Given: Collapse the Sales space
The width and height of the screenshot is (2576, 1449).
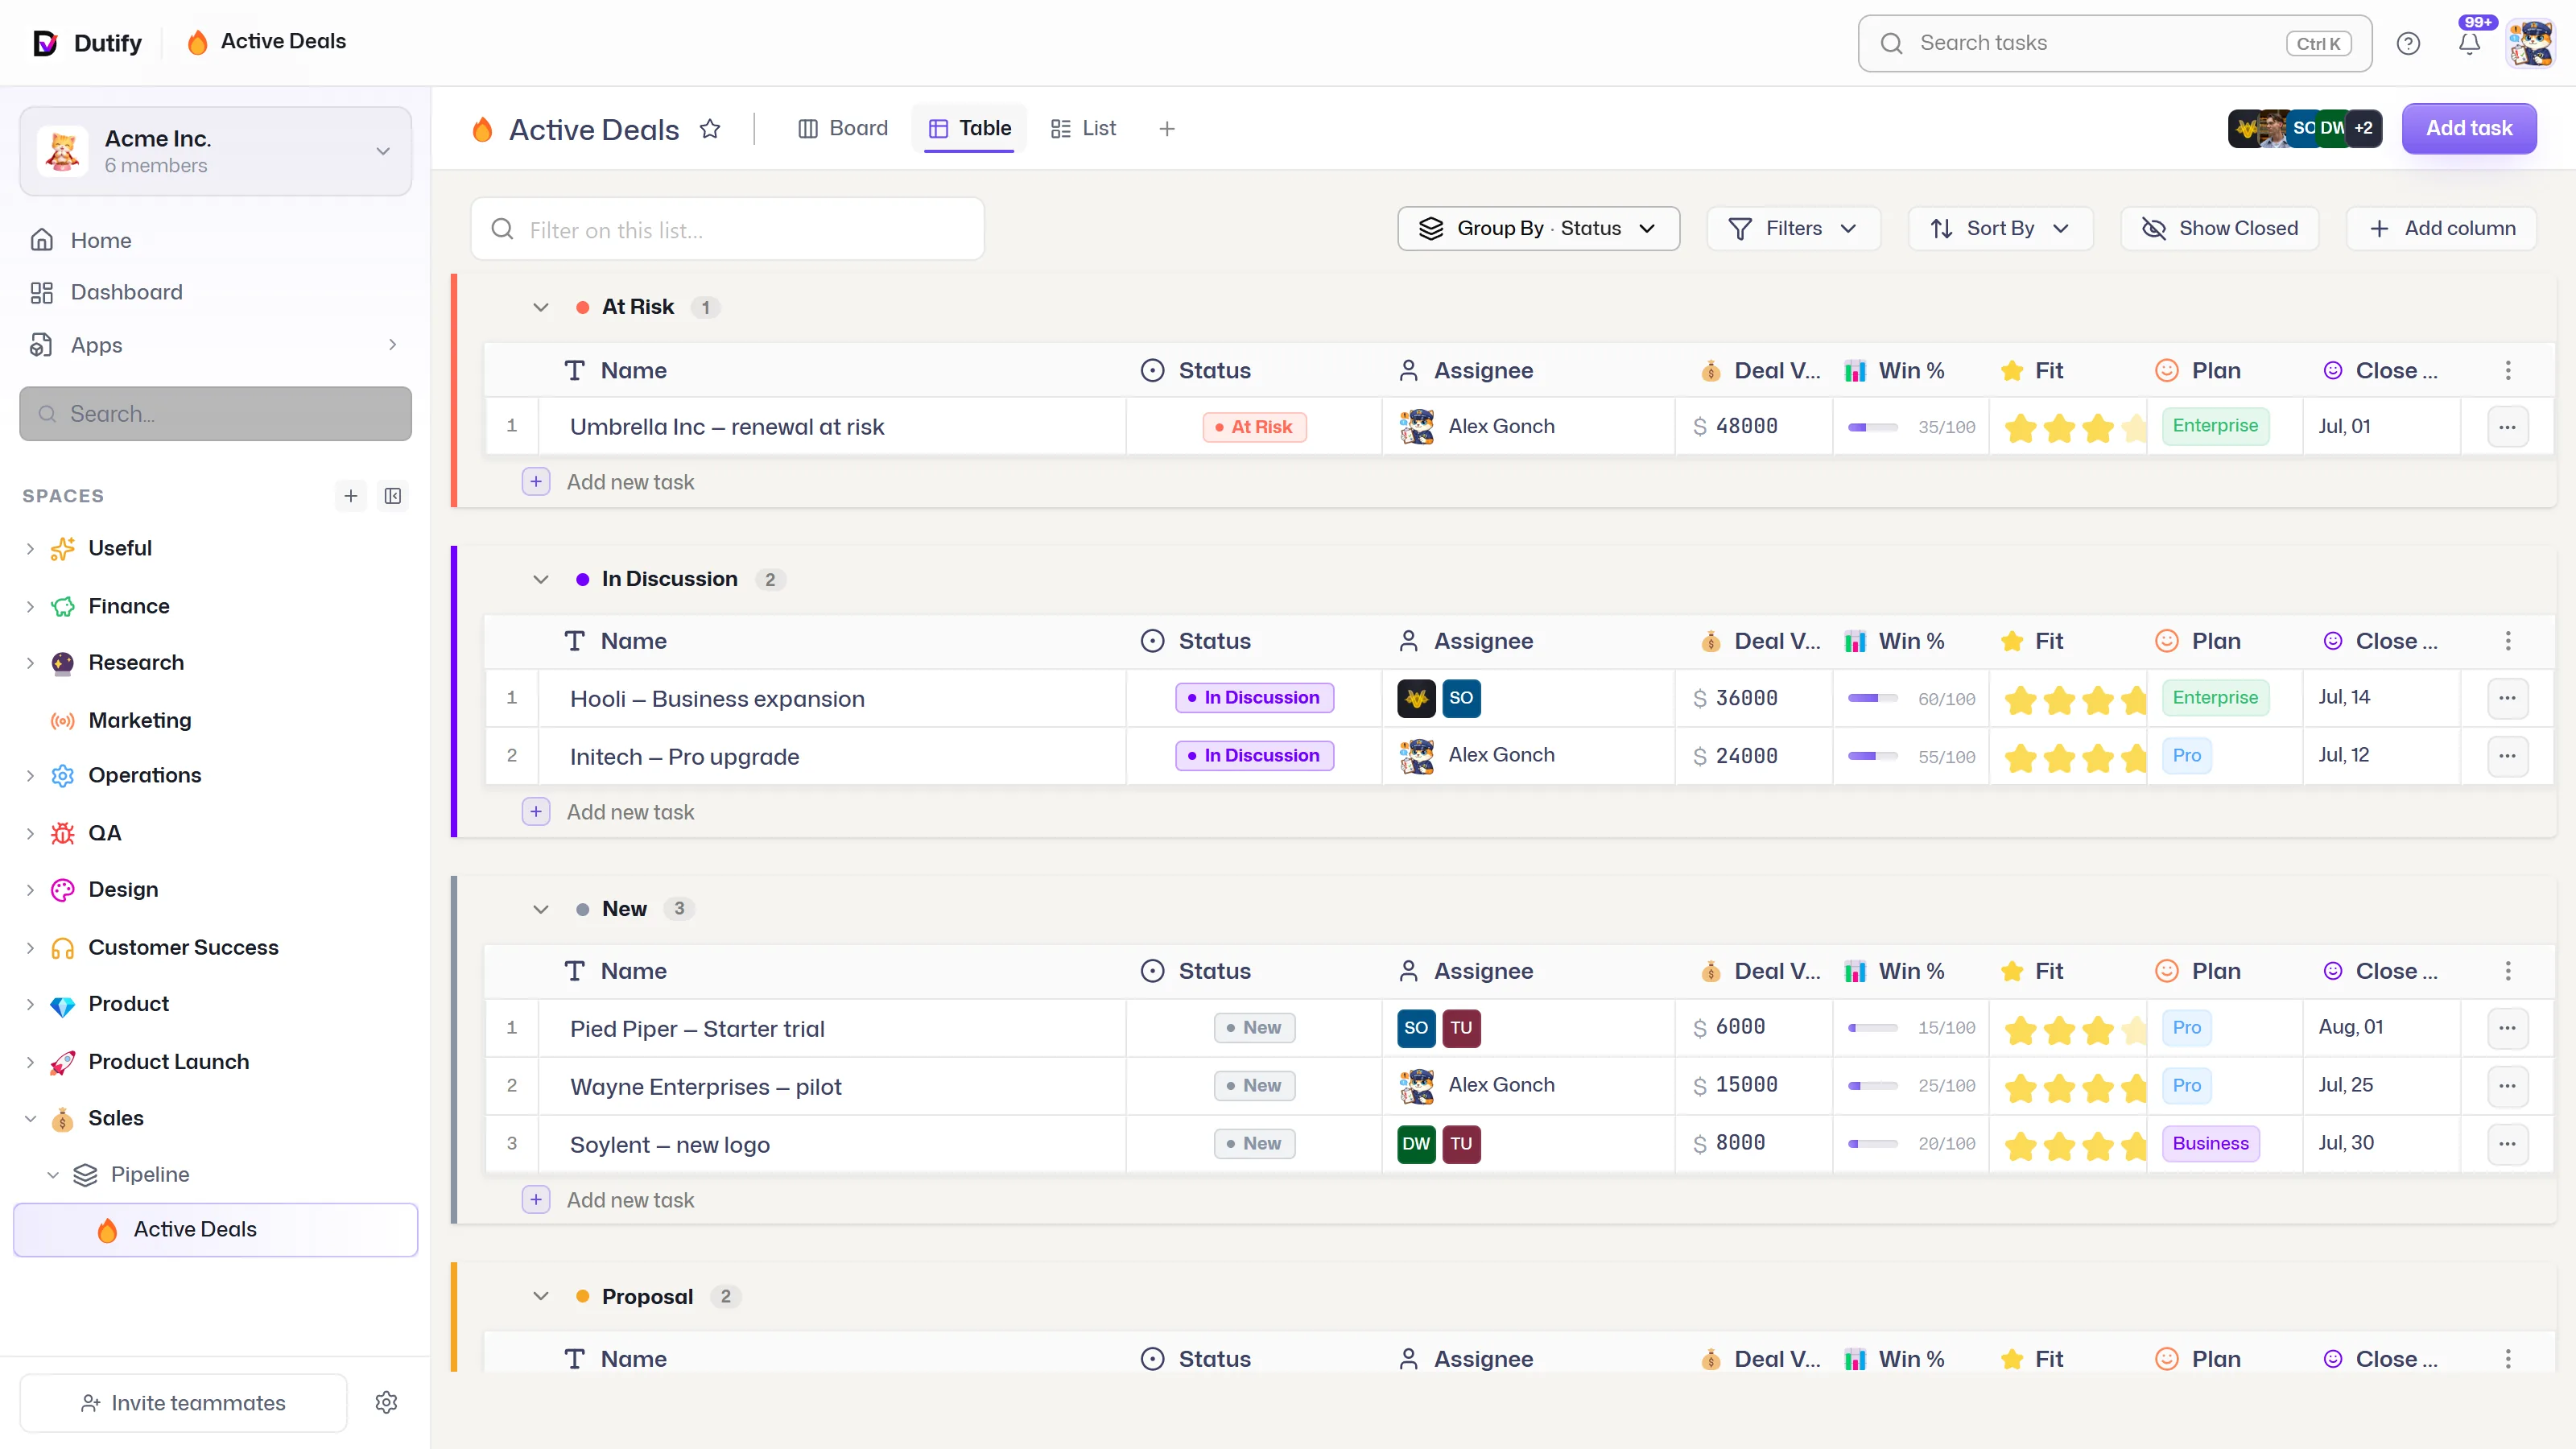Looking at the screenshot, I should pyautogui.click(x=30, y=1118).
